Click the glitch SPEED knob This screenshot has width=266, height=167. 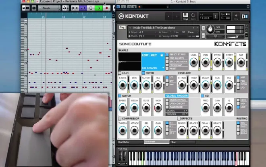pos(123,108)
